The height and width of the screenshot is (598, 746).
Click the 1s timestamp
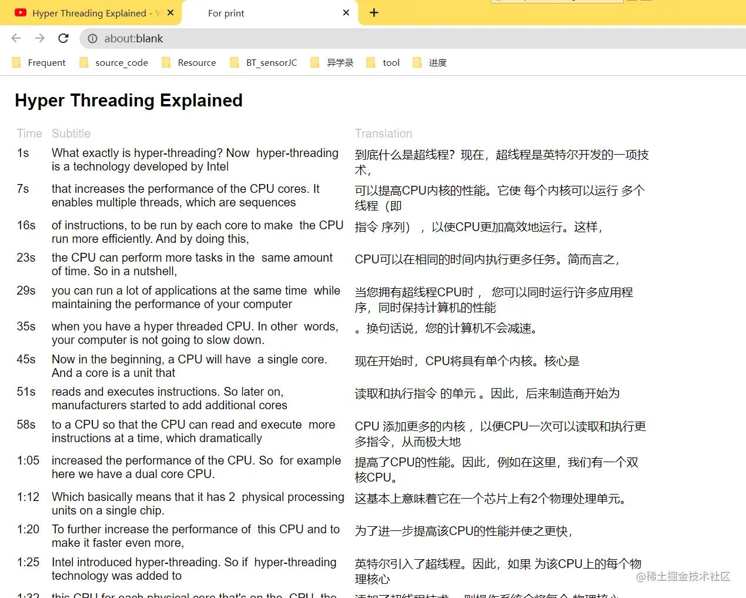coord(23,153)
